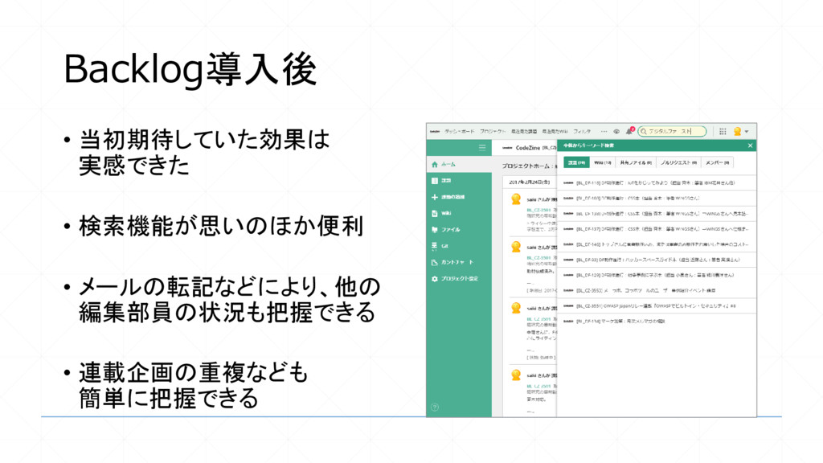Open search result BL_CZ-3553
Viewport: 823px width, 463px height.
tap(657, 290)
